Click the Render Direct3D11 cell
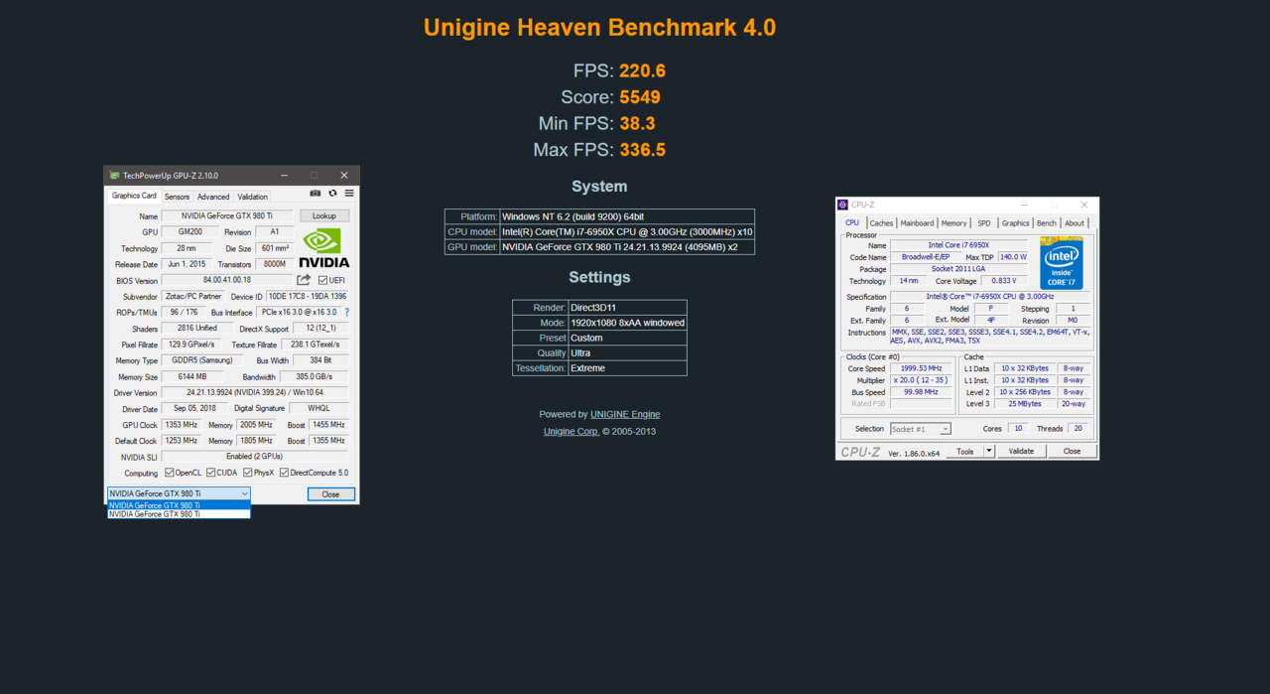 pyautogui.click(x=628, y=308)
